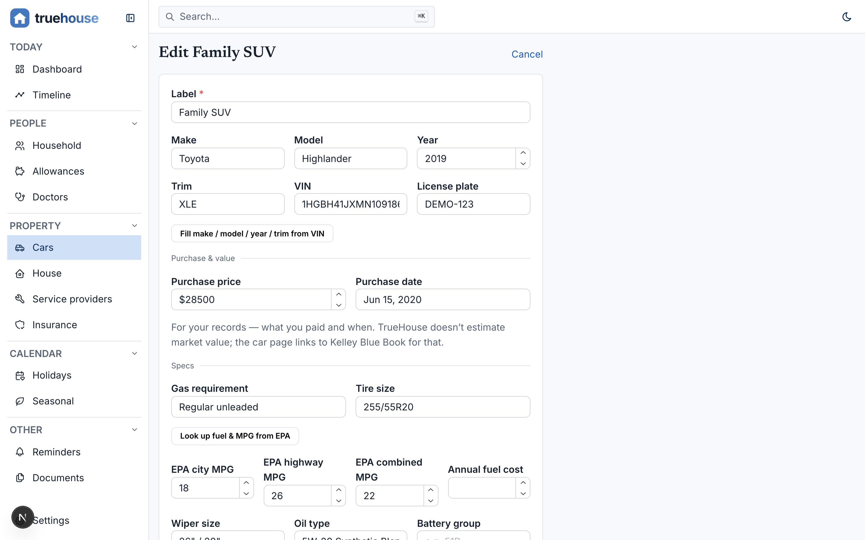The height and width of the screenshot is (540, 865).
Task: Click the Insurance shield icon
Action: (20, 325)
